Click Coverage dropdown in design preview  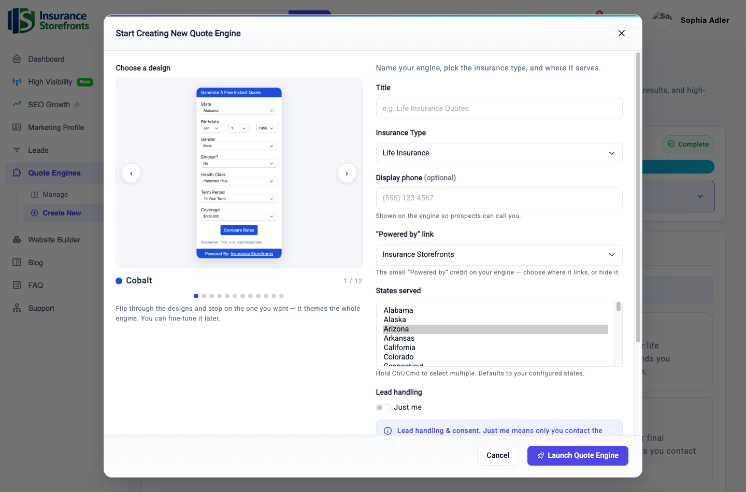(x=239, y=216)
